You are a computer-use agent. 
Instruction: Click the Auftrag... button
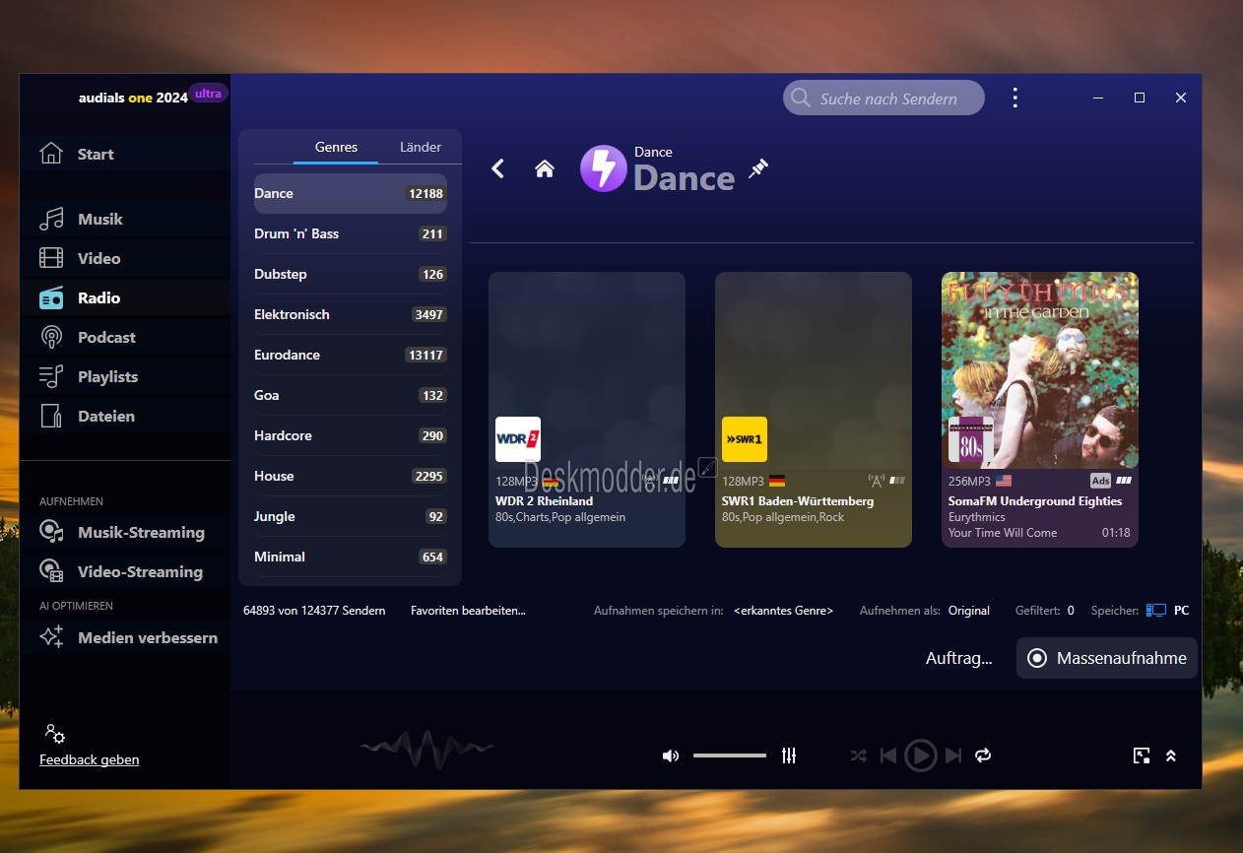[959, 658]
